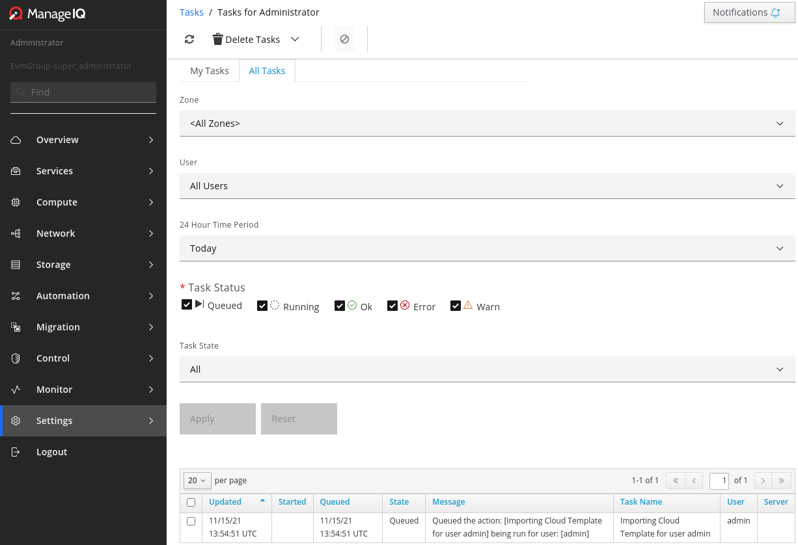Open the 24 Hour Time Period dropdown

[487, 248]
